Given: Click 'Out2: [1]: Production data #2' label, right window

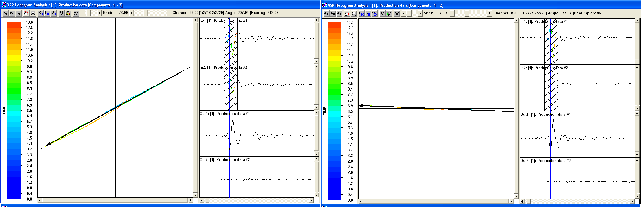Looking at the screenshot, I should (545, 161).
